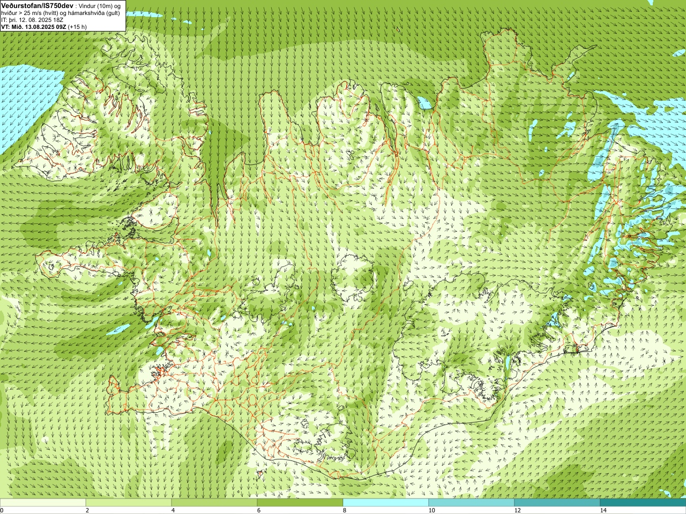Click the legend label '6'

(259, 510)
